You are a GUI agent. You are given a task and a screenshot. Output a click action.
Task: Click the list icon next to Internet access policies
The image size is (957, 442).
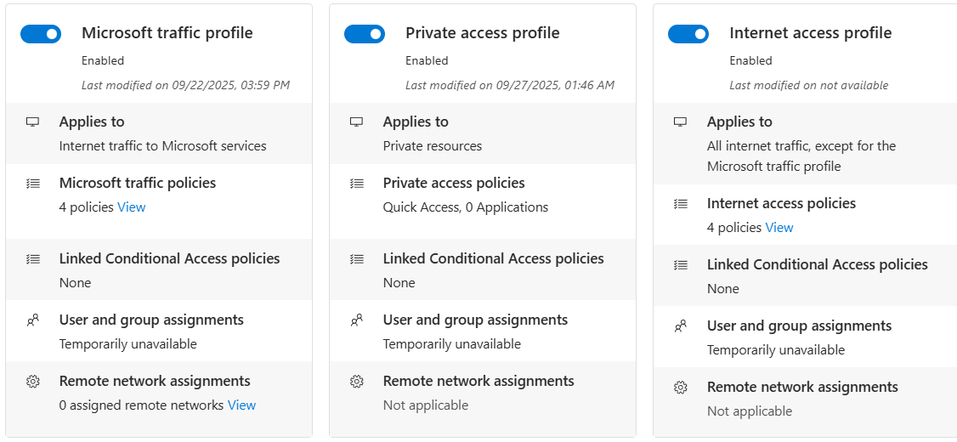681,204
